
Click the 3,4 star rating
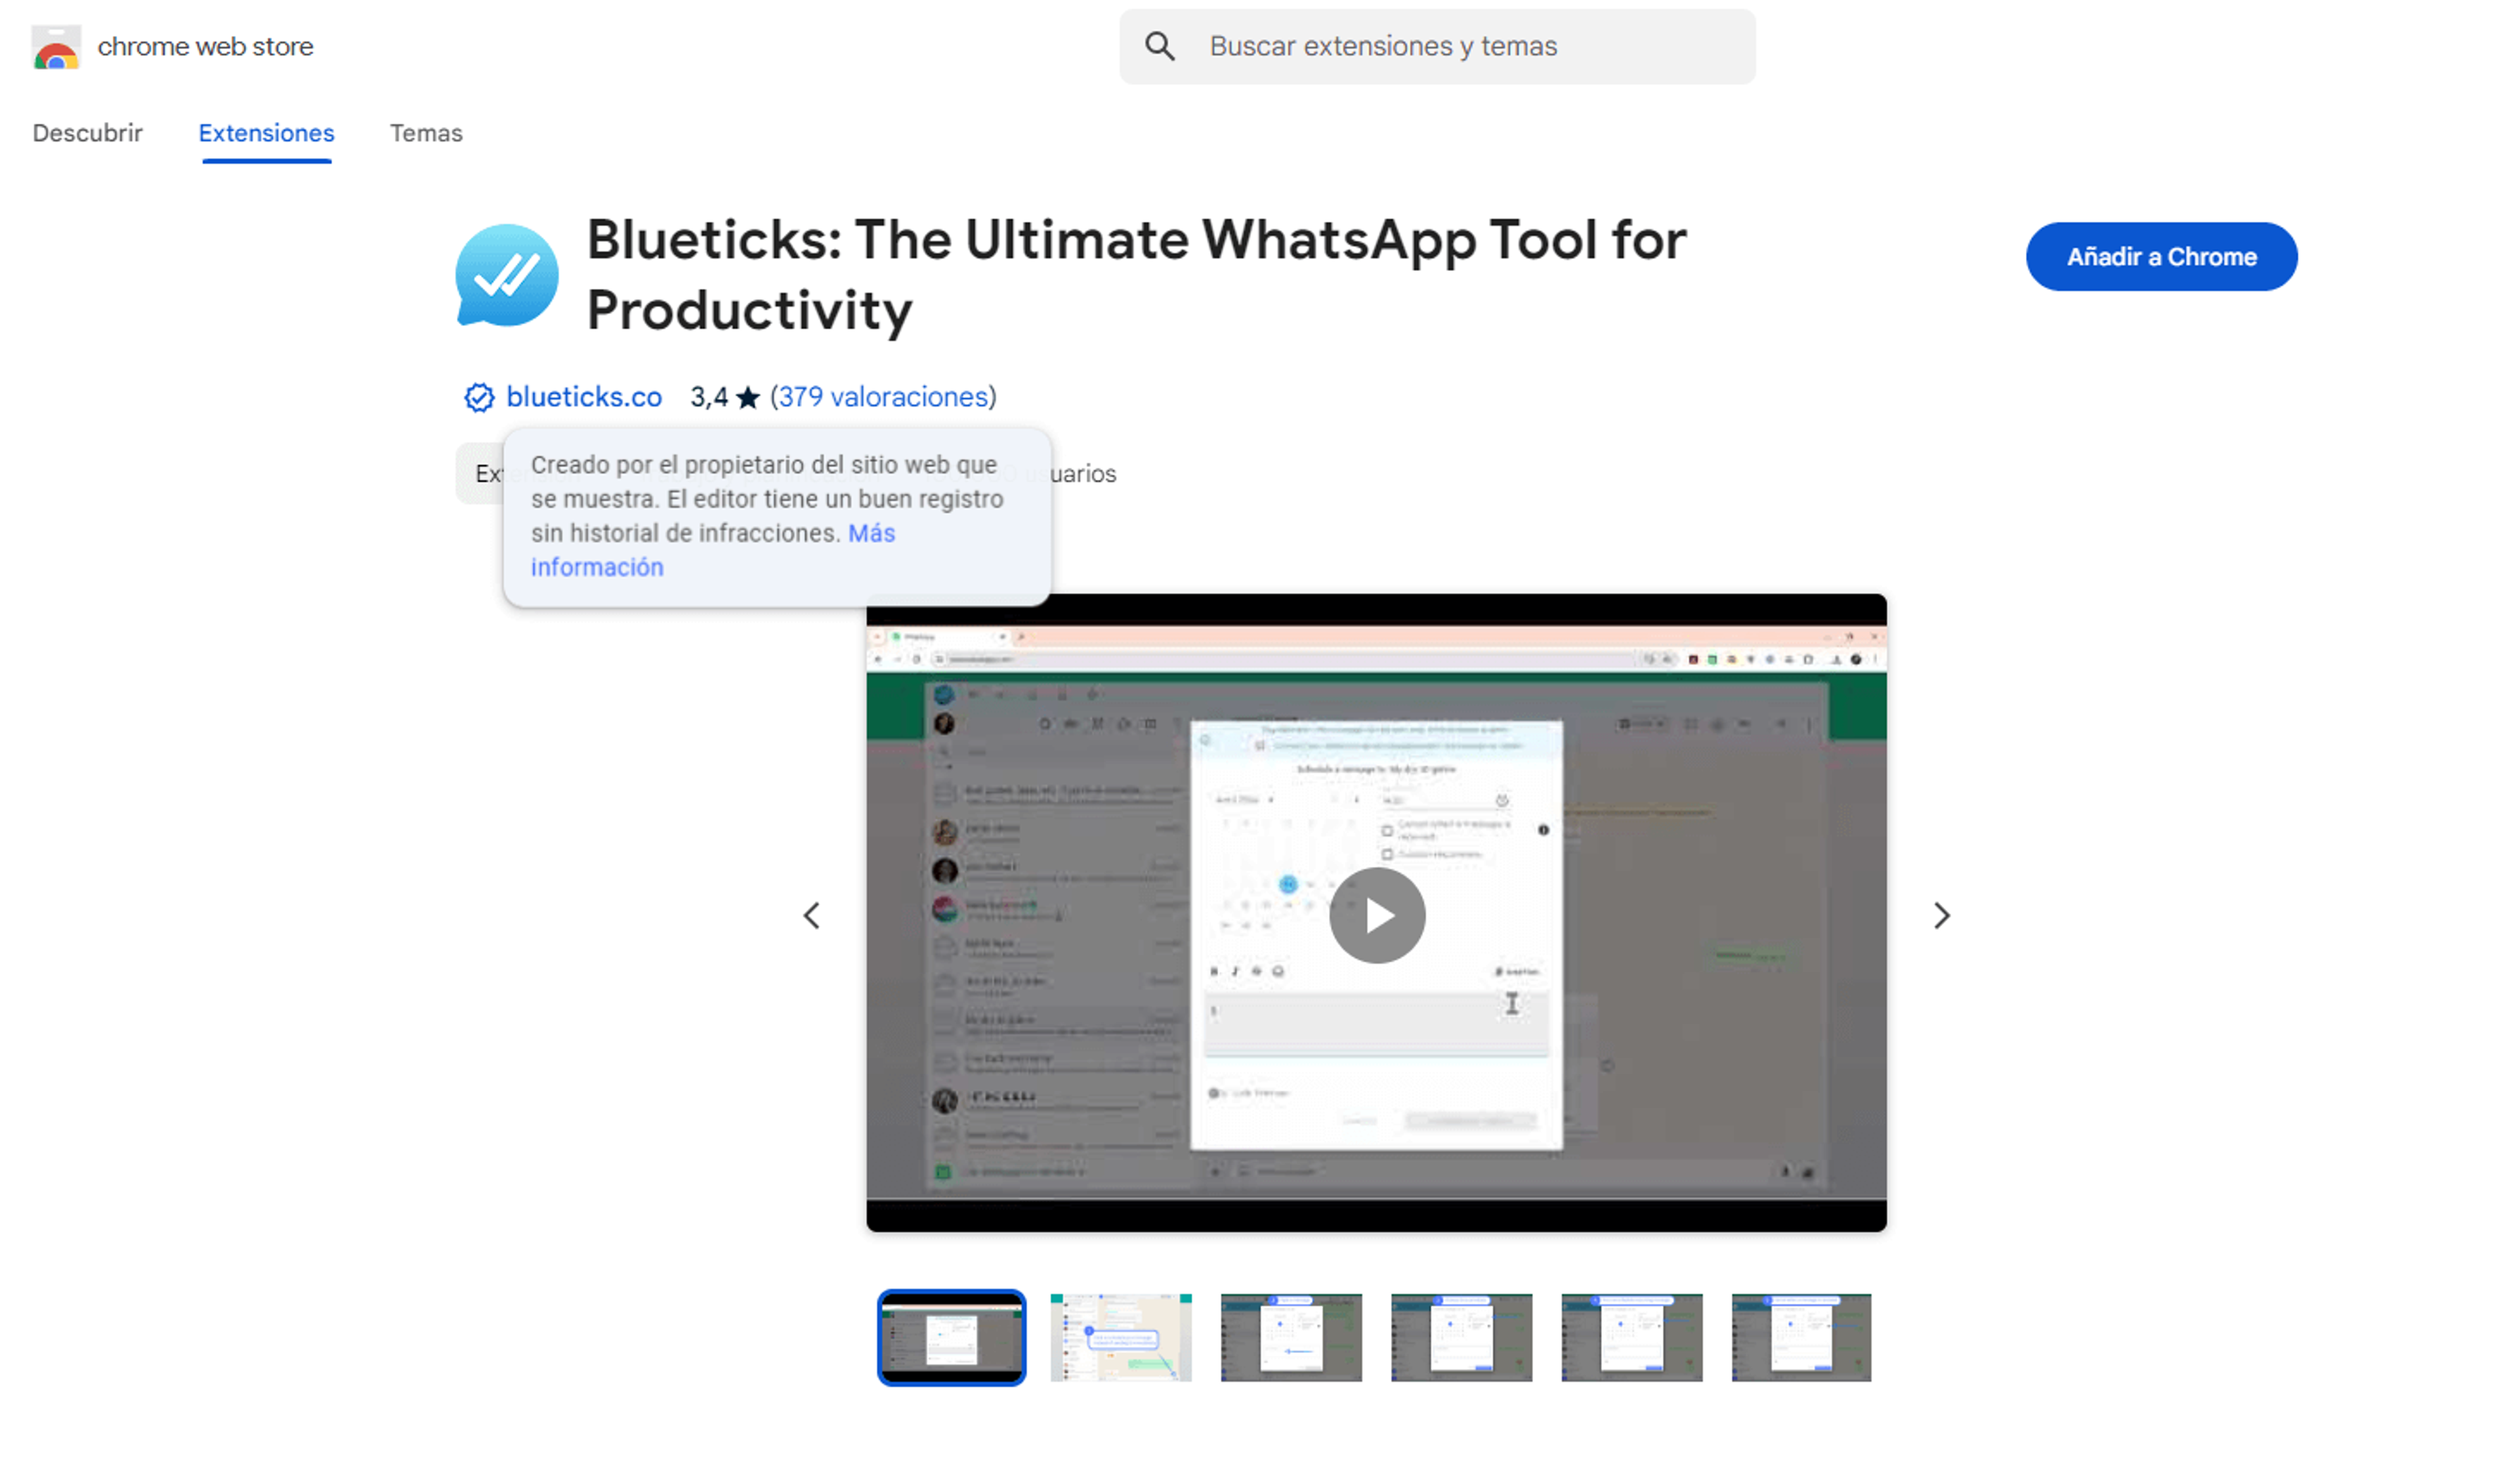[x=725, y=397]
